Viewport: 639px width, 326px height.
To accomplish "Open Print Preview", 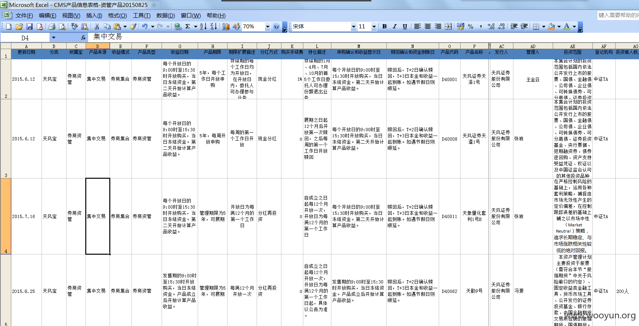I will coord(62,27).
